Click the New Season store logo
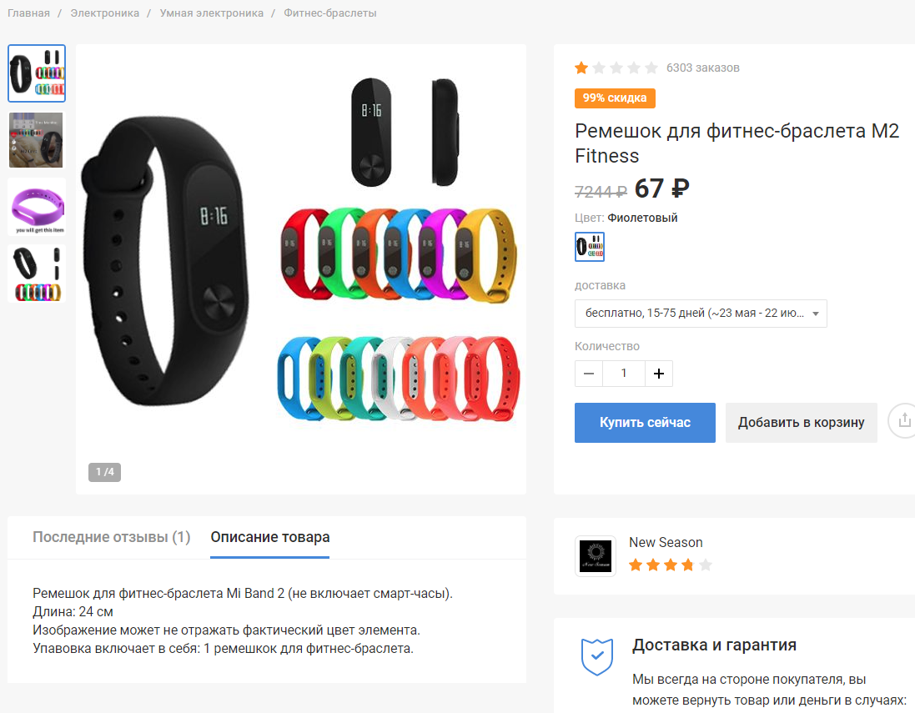The image size is (915, 713). pyautogui.click(x=596, y=556)
